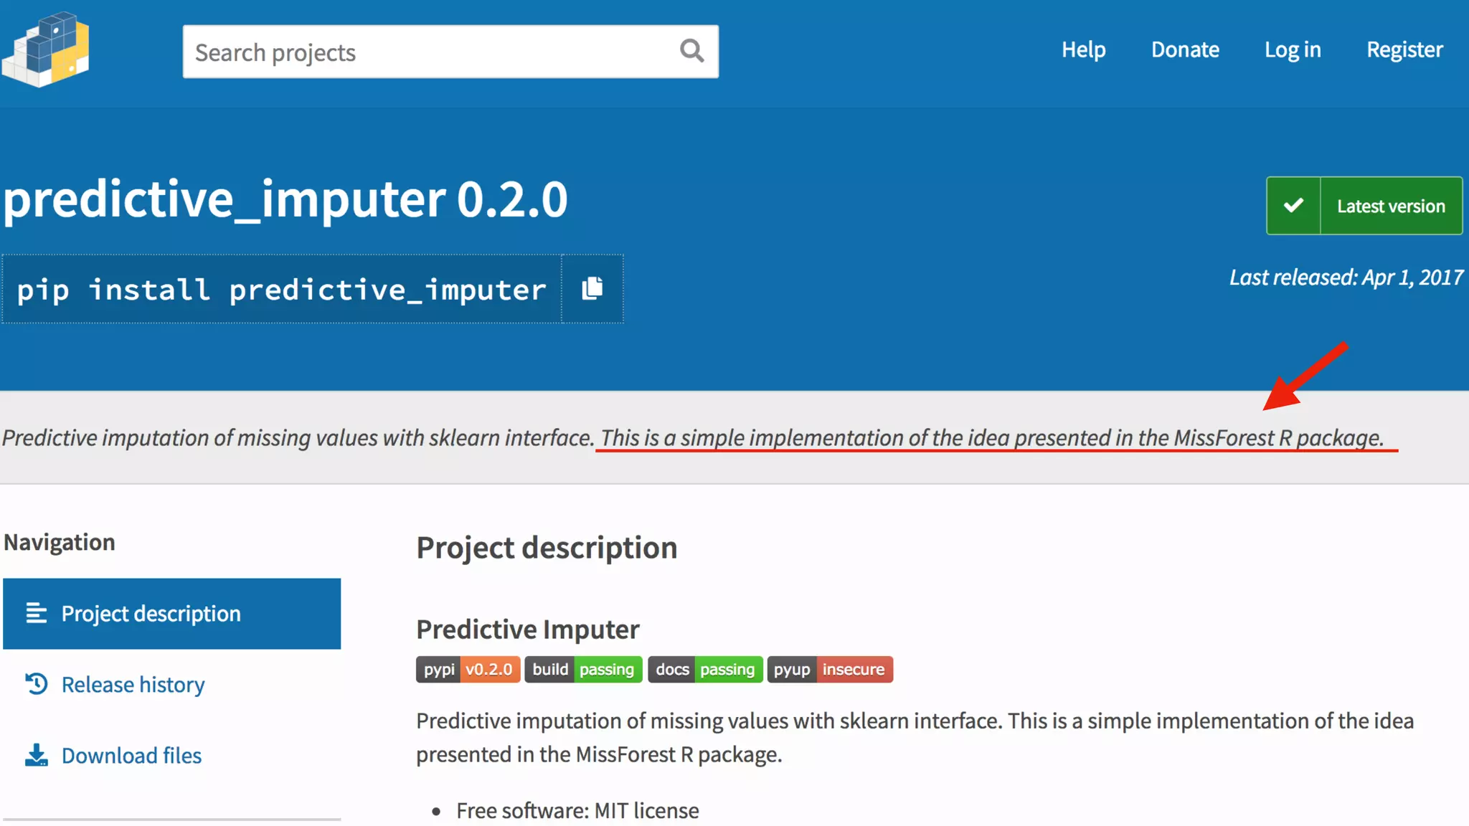
Task: Switch to Release history tab
Action: 133,684
